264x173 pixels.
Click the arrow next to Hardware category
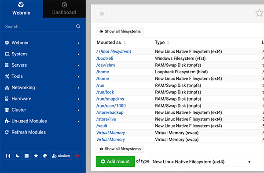[79, 99]
